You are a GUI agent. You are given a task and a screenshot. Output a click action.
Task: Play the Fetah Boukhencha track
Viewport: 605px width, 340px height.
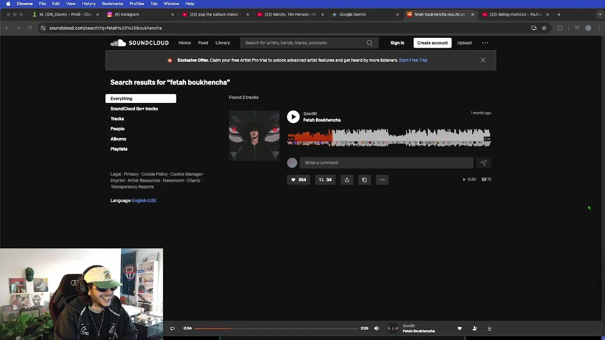pos(293,117)
